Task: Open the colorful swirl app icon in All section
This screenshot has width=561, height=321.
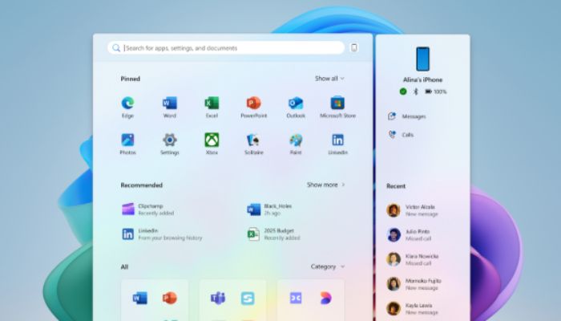Action: (325, 298)
